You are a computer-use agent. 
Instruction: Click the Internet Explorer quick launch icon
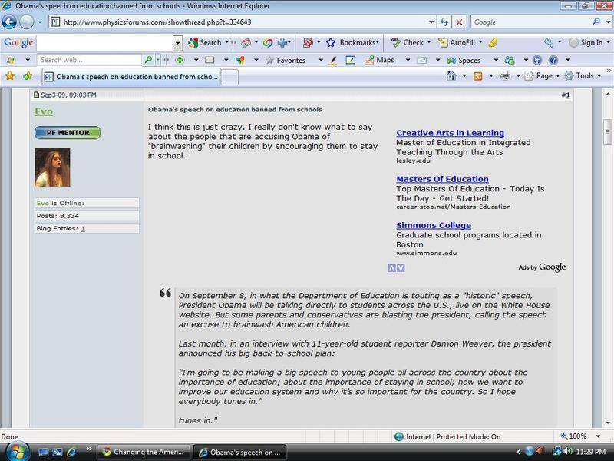[71, 452]
